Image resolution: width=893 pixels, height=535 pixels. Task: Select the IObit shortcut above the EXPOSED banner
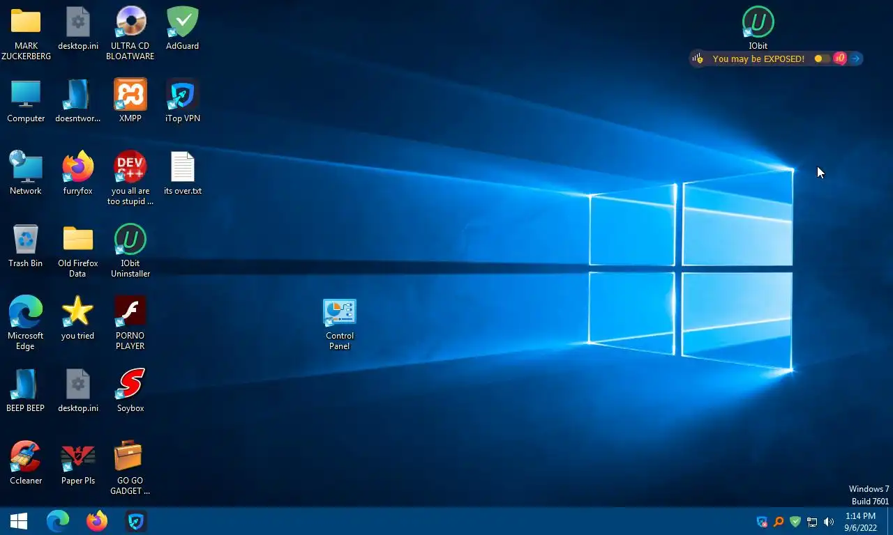point(758,23)
